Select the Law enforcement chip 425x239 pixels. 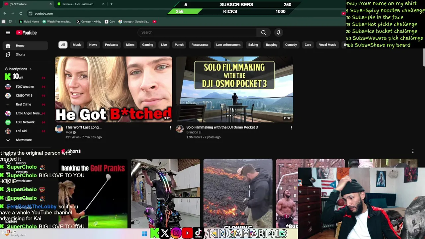tap(228, 45)
